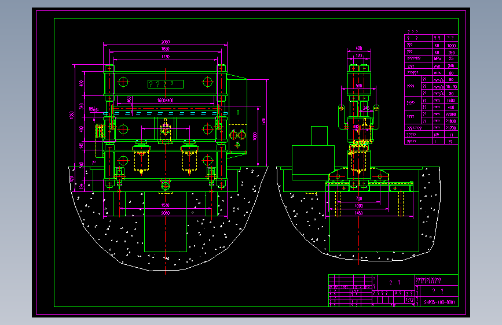Click the 245 dimension in side view
This screenshot has height=325, width=502.
click(x=367, y=109)
